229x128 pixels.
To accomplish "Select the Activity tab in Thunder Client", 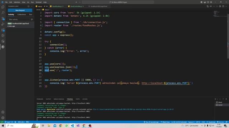I will coord(11,15).
